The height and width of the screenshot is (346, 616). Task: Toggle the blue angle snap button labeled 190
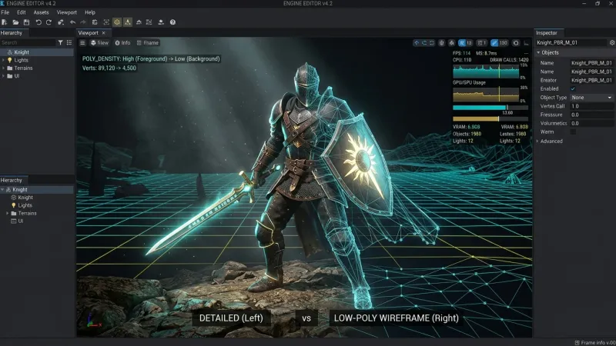(x=499, y=43)
